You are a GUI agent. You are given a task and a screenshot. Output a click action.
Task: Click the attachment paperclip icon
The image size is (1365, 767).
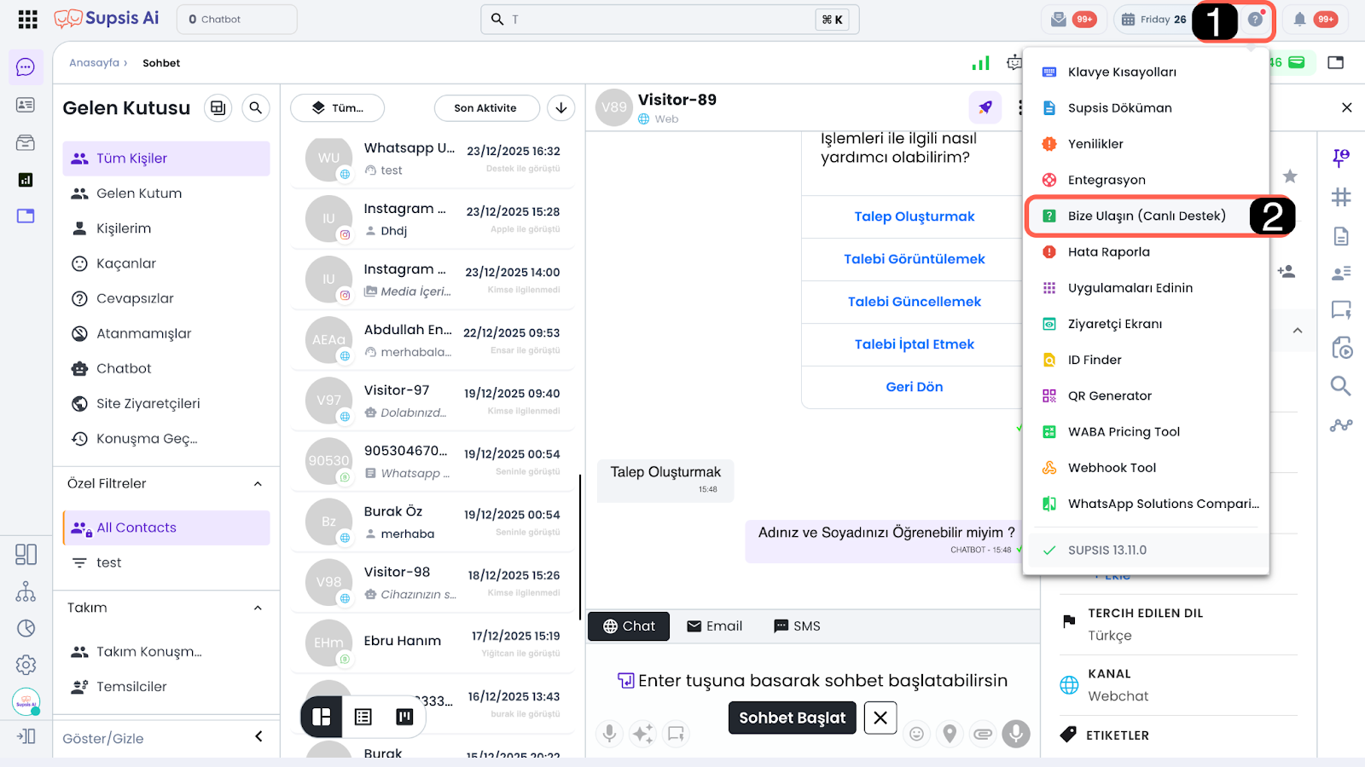coord(983,734)
